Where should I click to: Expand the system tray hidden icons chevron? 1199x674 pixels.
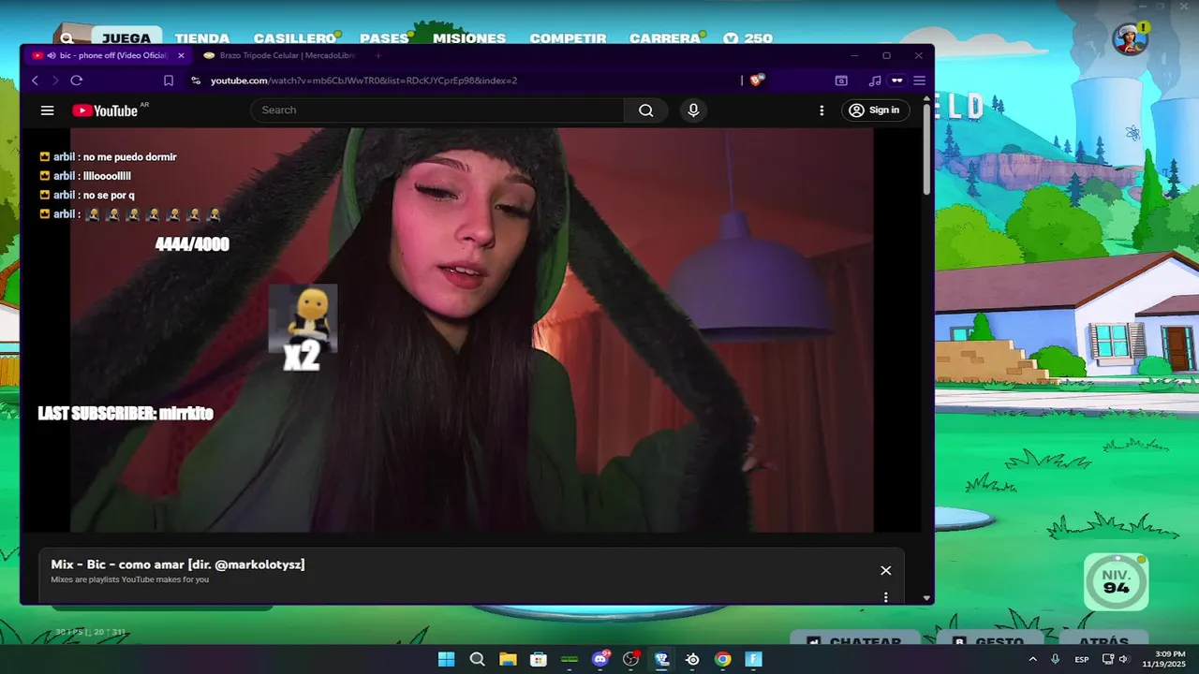pos(1032,659)
